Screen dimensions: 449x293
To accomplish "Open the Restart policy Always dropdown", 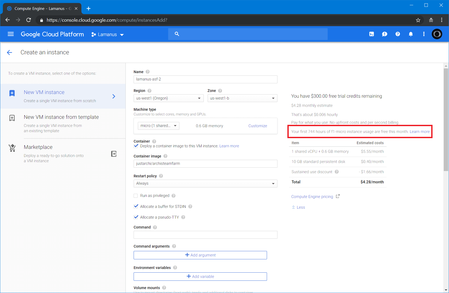I will coord(205,184).
